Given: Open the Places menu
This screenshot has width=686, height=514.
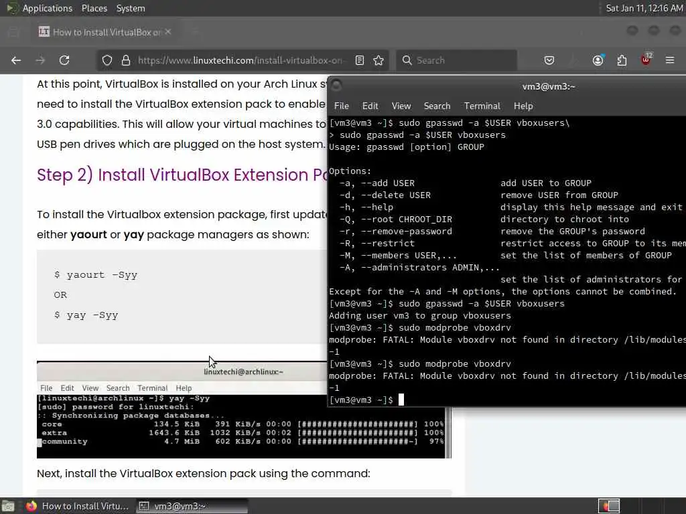Looking at the screenshot, I should click(94, 8).
